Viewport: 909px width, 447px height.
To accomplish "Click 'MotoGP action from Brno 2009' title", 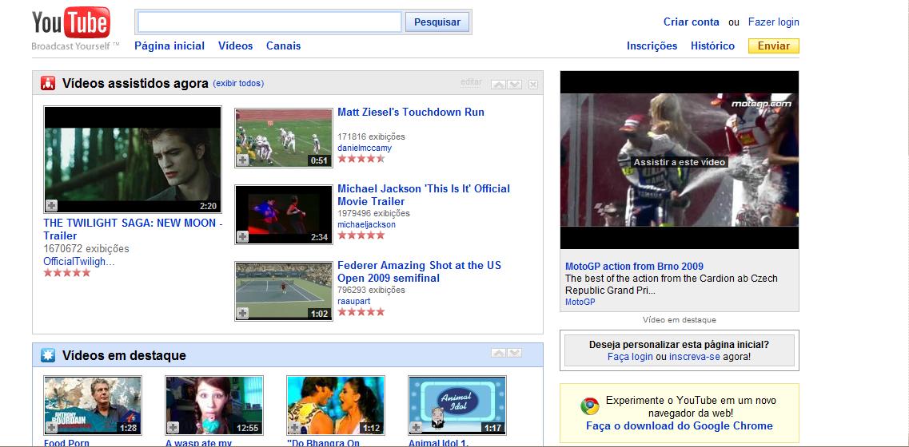I will (634, 267).
